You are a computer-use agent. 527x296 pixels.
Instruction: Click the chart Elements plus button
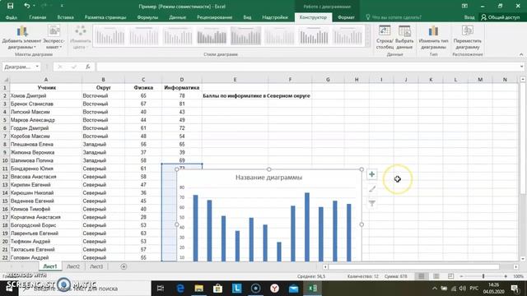click(371, 174)
